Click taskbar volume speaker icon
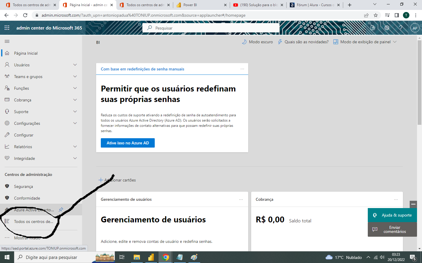 click(x=382, y=257)
